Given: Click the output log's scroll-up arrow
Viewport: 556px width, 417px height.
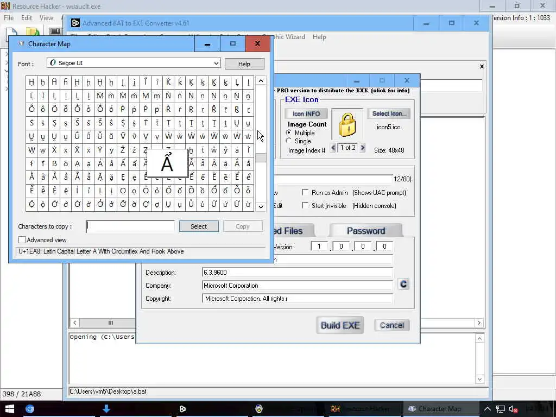Looking at the screenshot, I should point(479,338).
